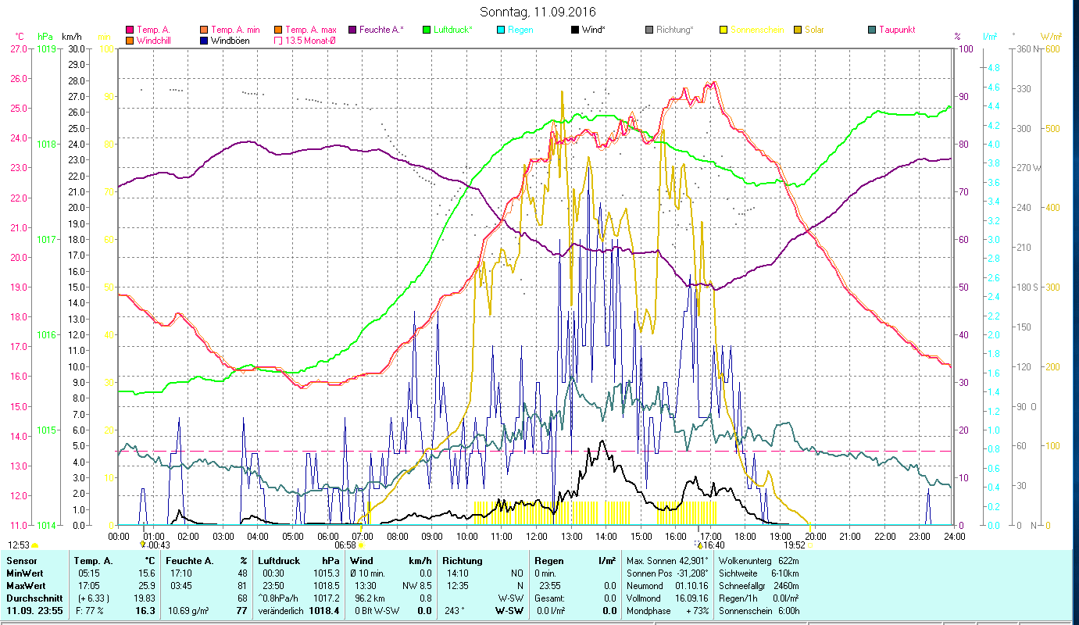Viewport: 1079px width, 625px height.
Task: Click the 24:00 time axis label
Action: point(954,536)
